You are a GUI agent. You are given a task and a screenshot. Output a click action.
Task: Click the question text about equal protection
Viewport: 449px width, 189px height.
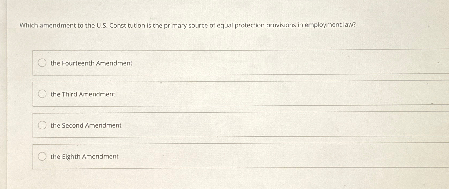pos(188,26)
